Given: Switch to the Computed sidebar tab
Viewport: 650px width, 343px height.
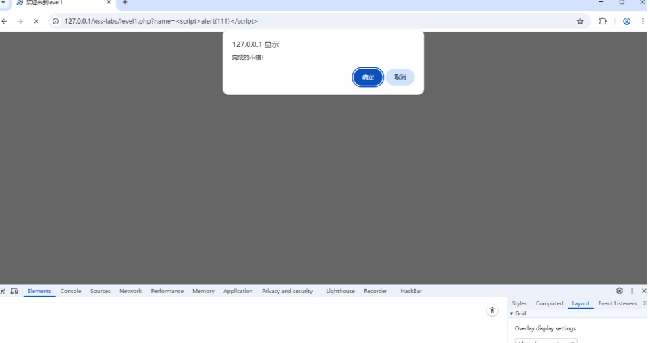Looking at the screenshot, I should click(x=549, y=303).
